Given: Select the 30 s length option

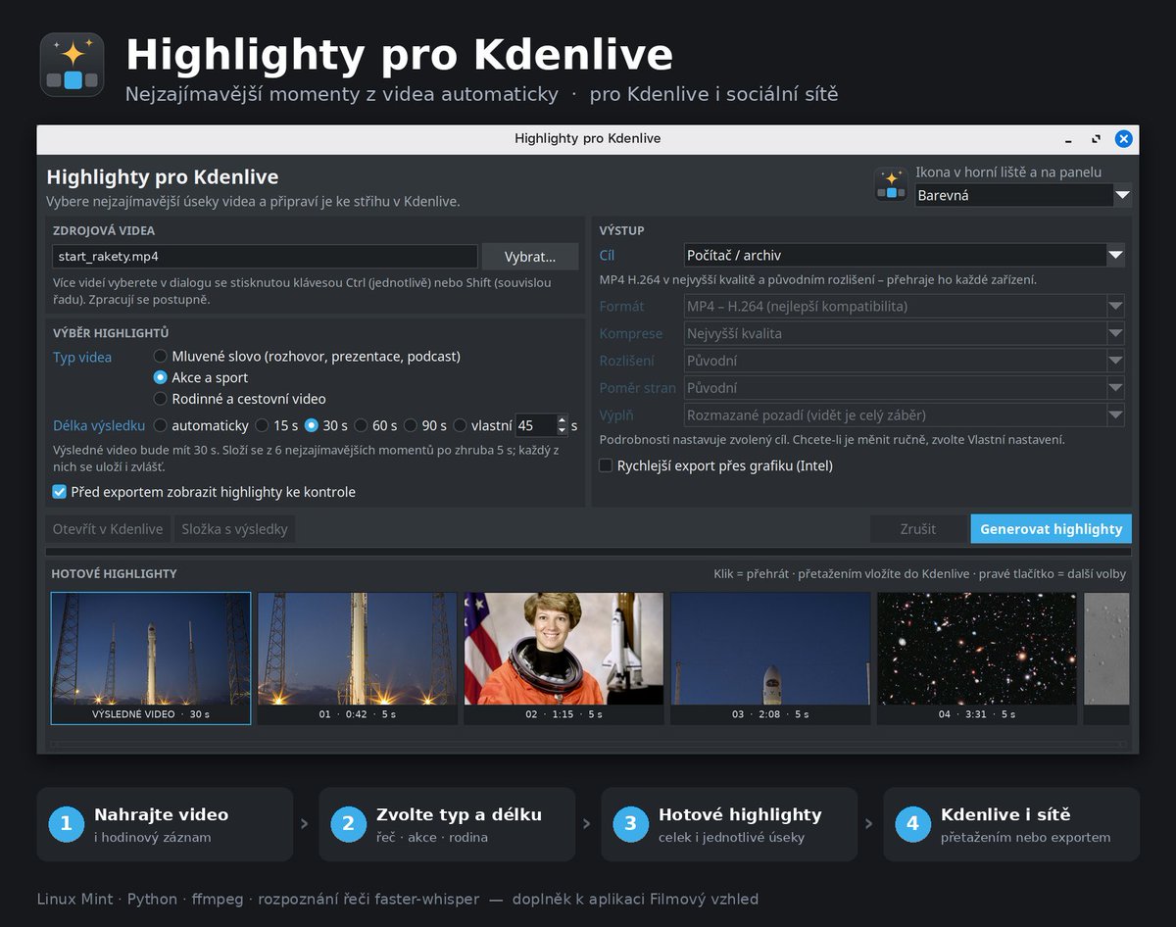Looking at the screenshot, I should tap(326, 425).
